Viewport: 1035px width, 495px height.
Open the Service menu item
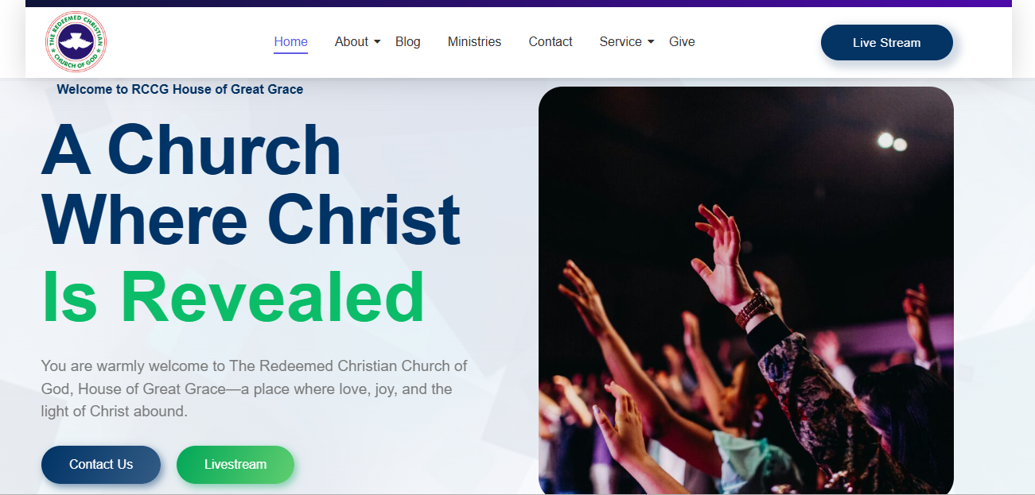[621, 42]
